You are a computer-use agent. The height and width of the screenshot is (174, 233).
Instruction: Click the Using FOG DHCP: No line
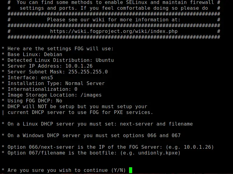35,101
